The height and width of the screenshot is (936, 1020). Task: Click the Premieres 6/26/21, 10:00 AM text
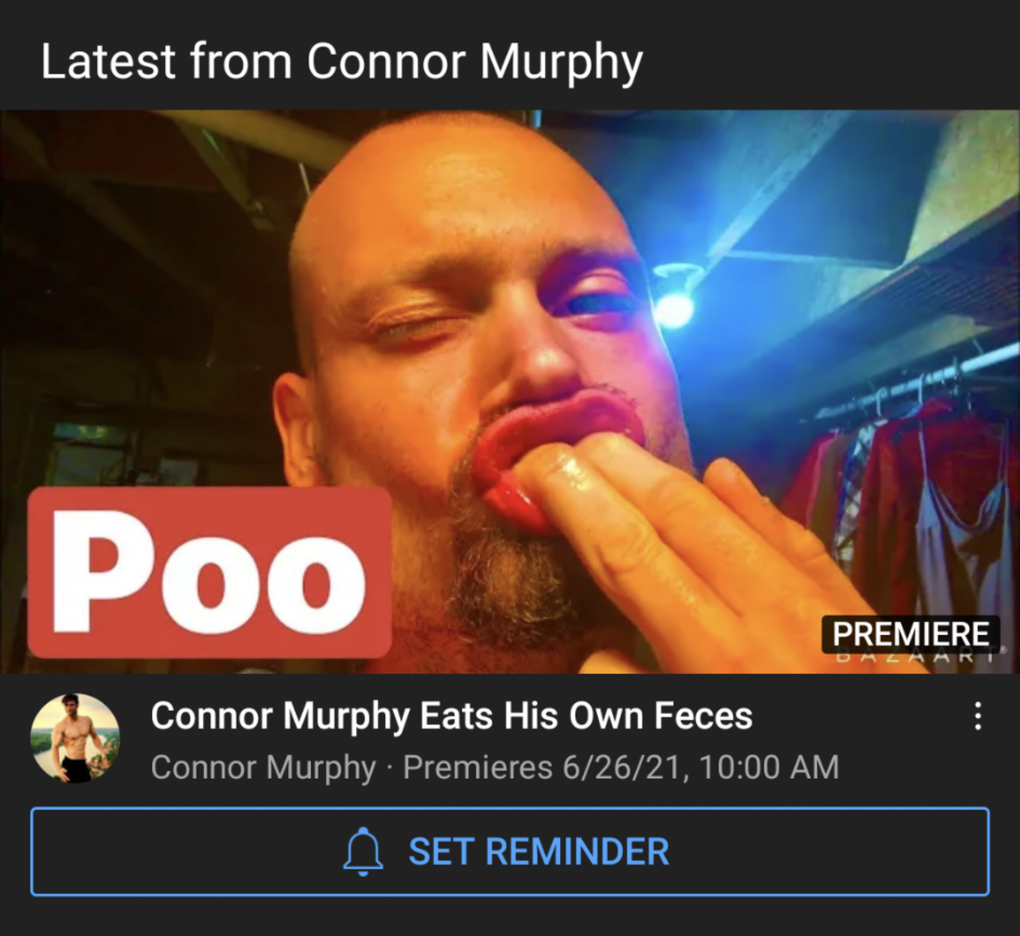(621, 767)
